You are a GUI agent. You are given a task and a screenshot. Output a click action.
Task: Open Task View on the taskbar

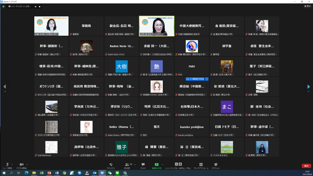tap(19, 173)
